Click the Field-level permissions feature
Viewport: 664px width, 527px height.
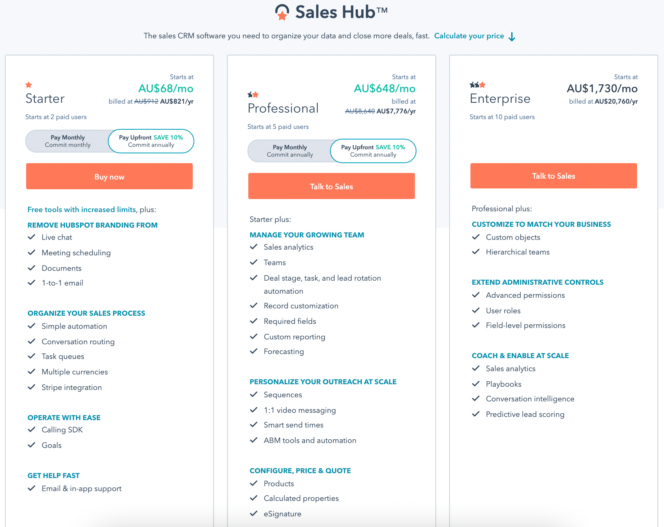(526, 325)
